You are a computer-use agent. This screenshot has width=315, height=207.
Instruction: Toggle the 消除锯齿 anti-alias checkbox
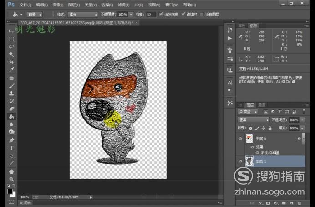(x=161, y=14)
